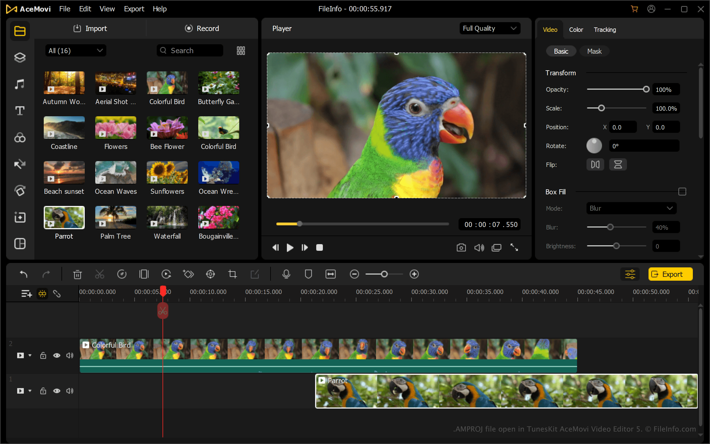
Task: Open the Audio library in the sidebar
Action: point(20,84)
